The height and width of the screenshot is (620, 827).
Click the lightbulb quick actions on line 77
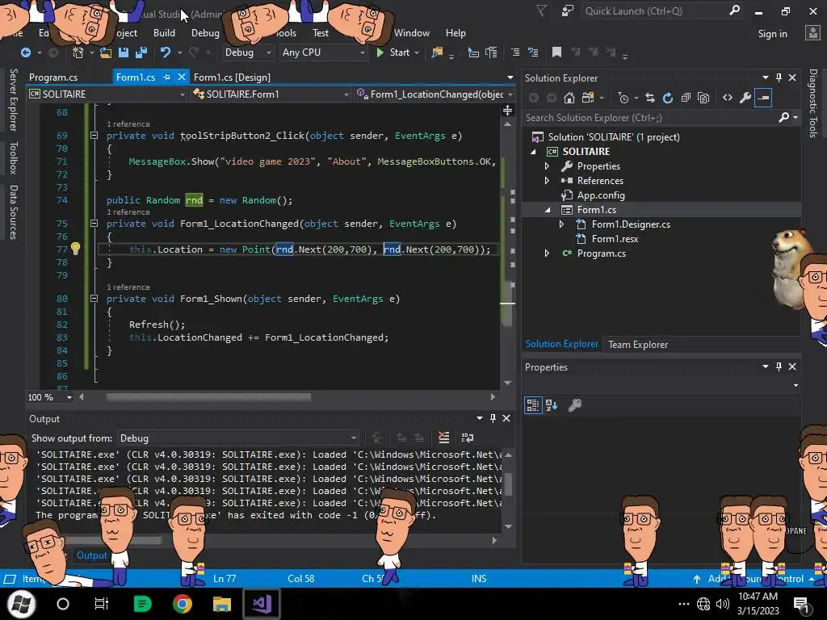(75, 249)
